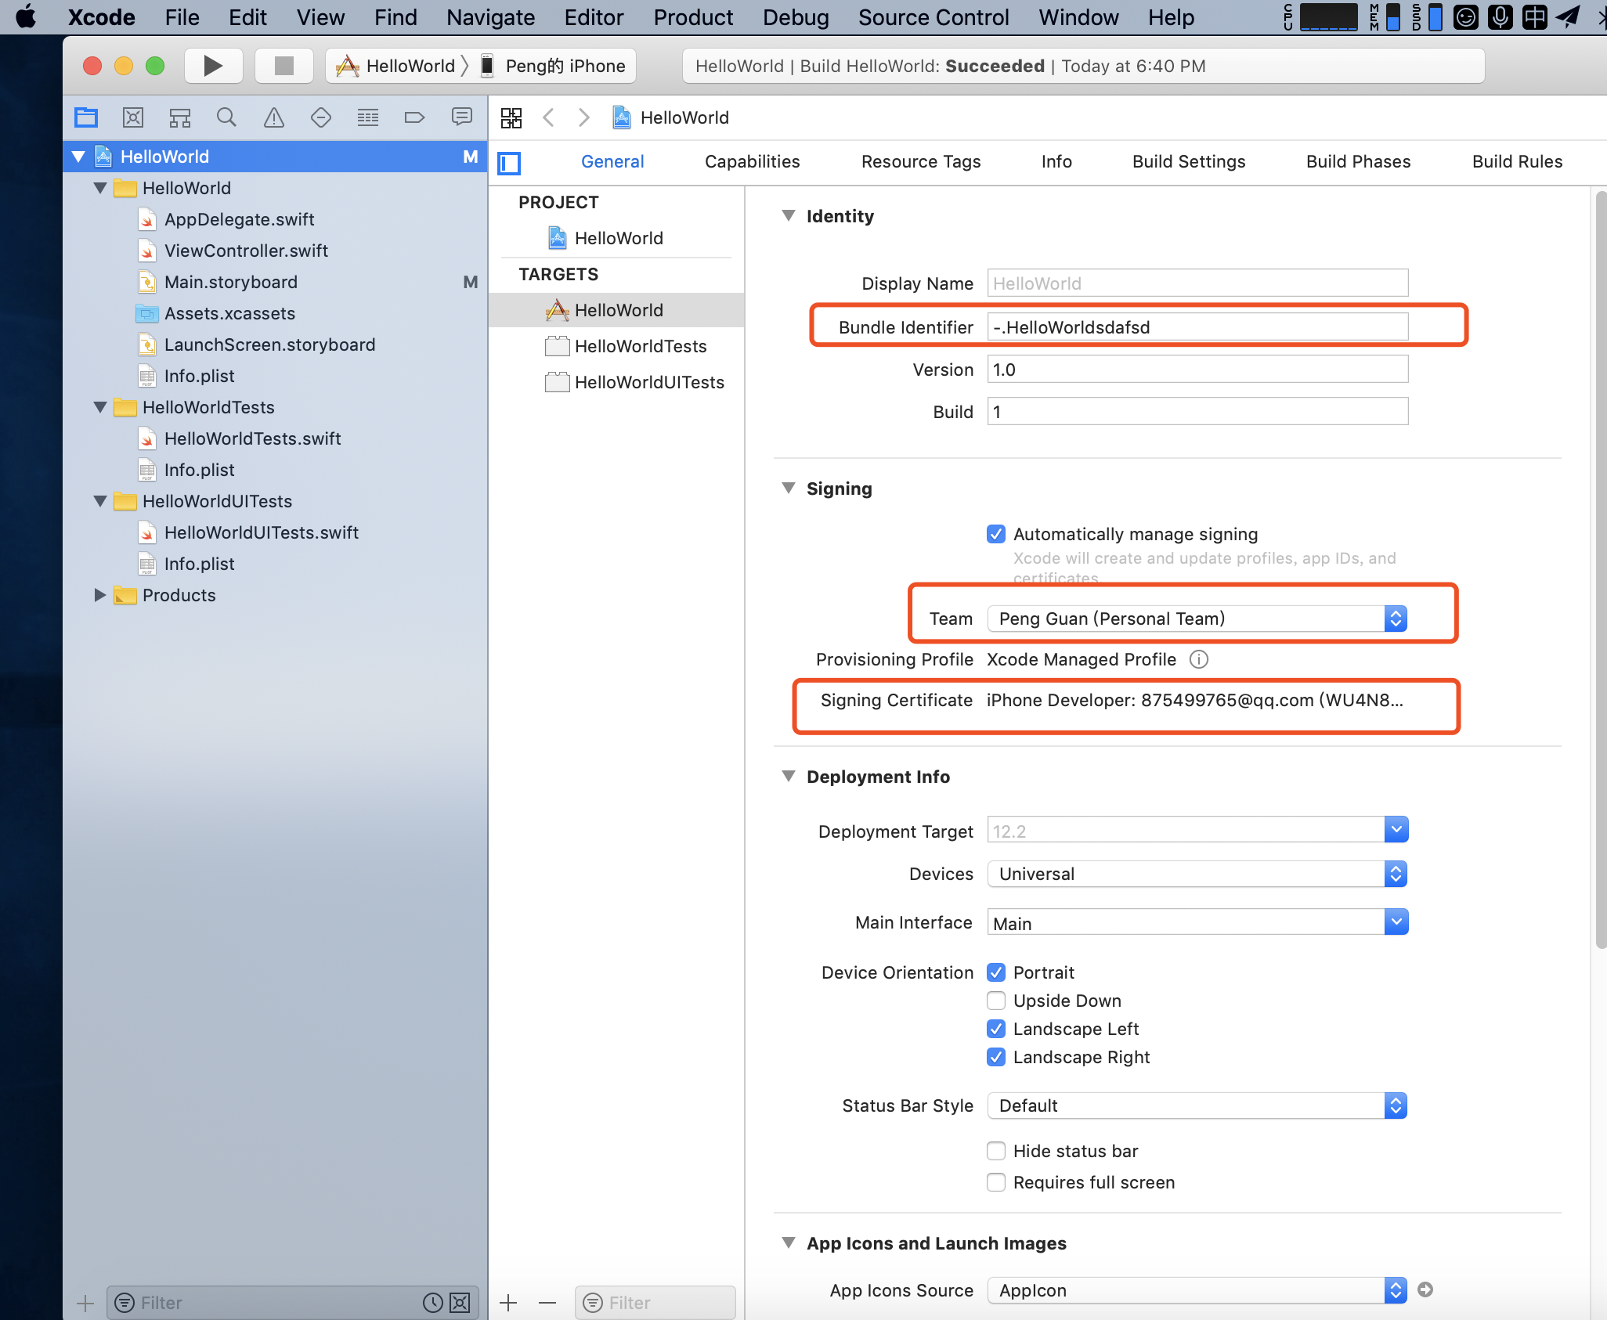
Task: Uncheck the Portrait orientation
Action: tap(996, 972)
